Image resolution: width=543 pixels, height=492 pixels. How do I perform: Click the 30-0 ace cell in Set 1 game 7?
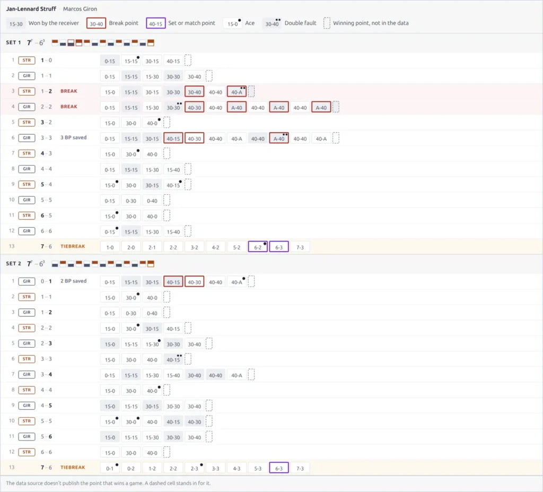pyautogui.click(x=131, y=154)
